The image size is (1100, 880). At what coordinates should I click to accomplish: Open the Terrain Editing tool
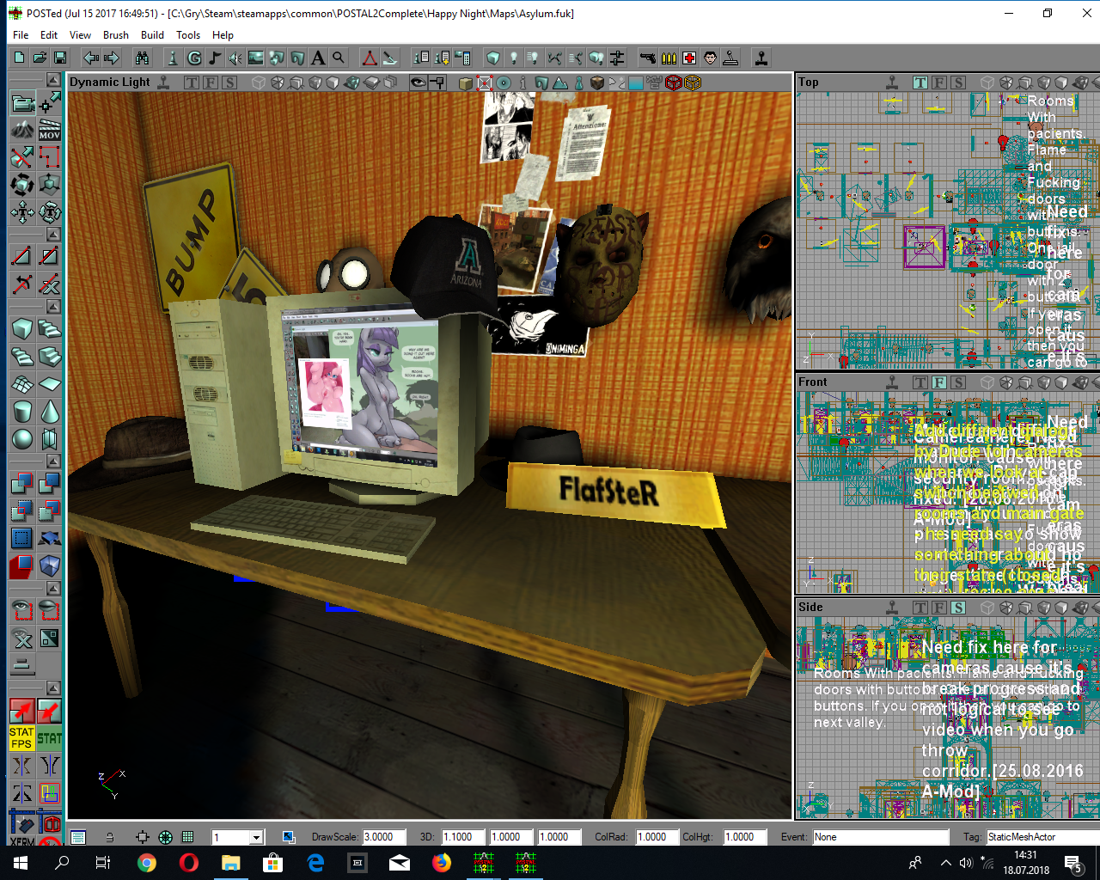(x=22, y=131)
